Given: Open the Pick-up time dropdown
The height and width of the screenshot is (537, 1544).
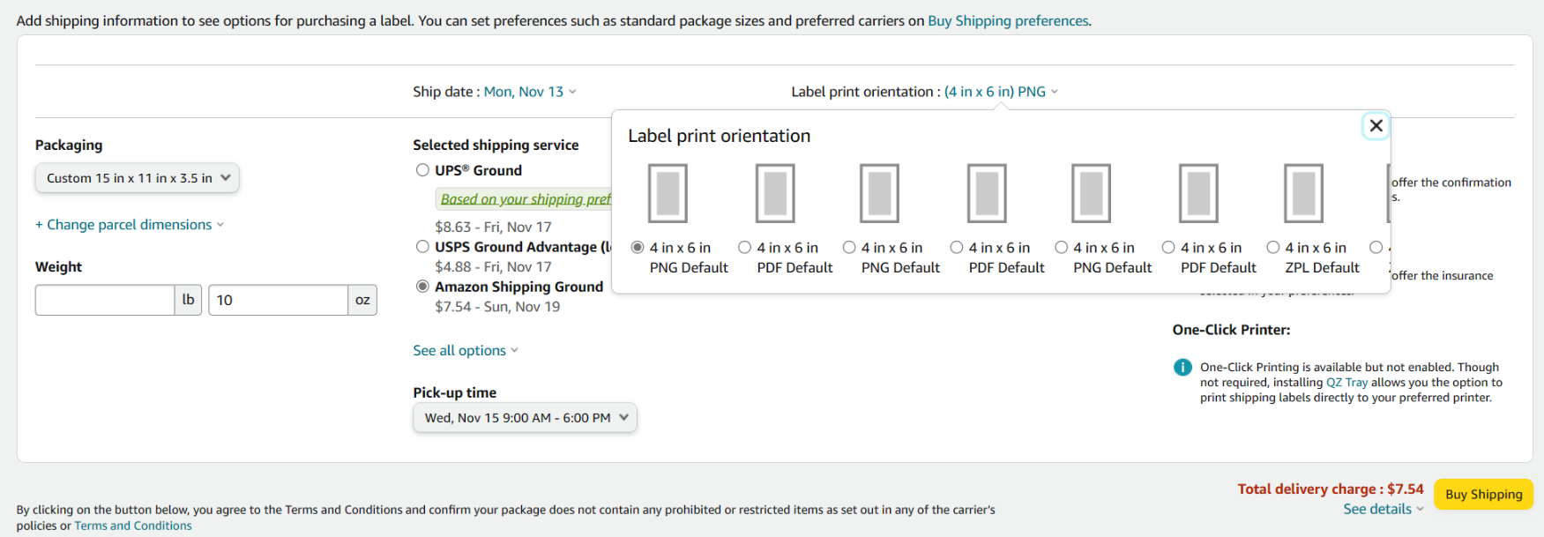Looking at the screenshot, I should coord(525,418).
